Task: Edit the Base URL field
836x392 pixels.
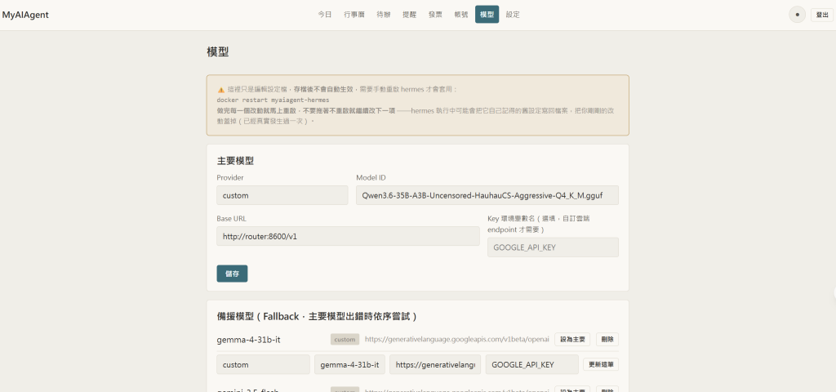Action: 348,236
